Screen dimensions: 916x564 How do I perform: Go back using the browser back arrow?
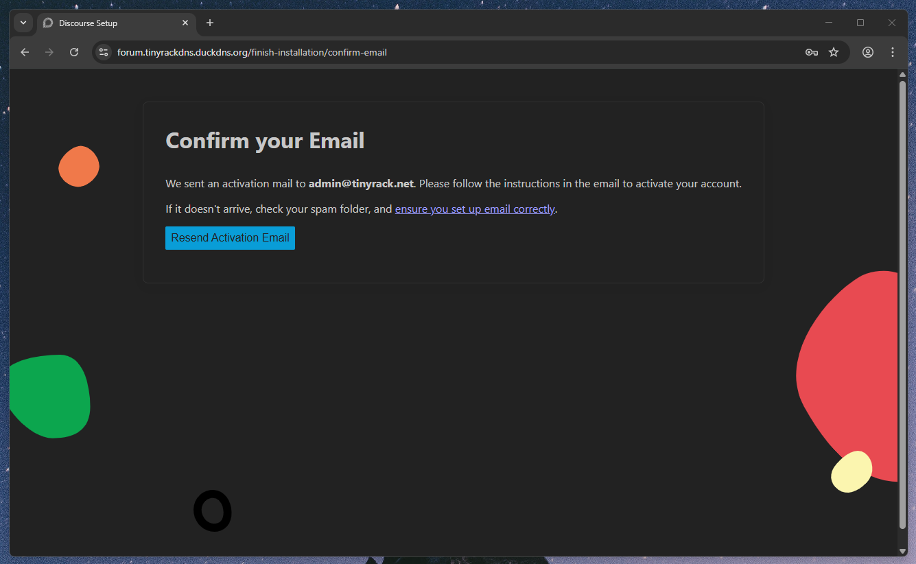pos(25,52)
